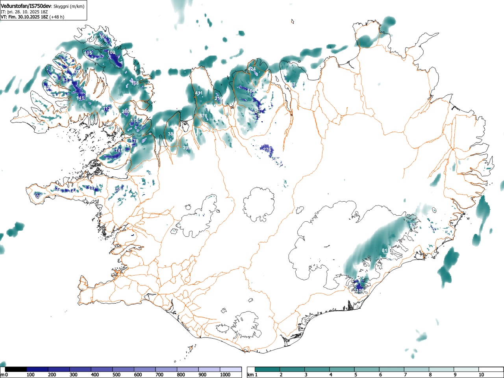Select the 300–400 m legend swatch

80,369
